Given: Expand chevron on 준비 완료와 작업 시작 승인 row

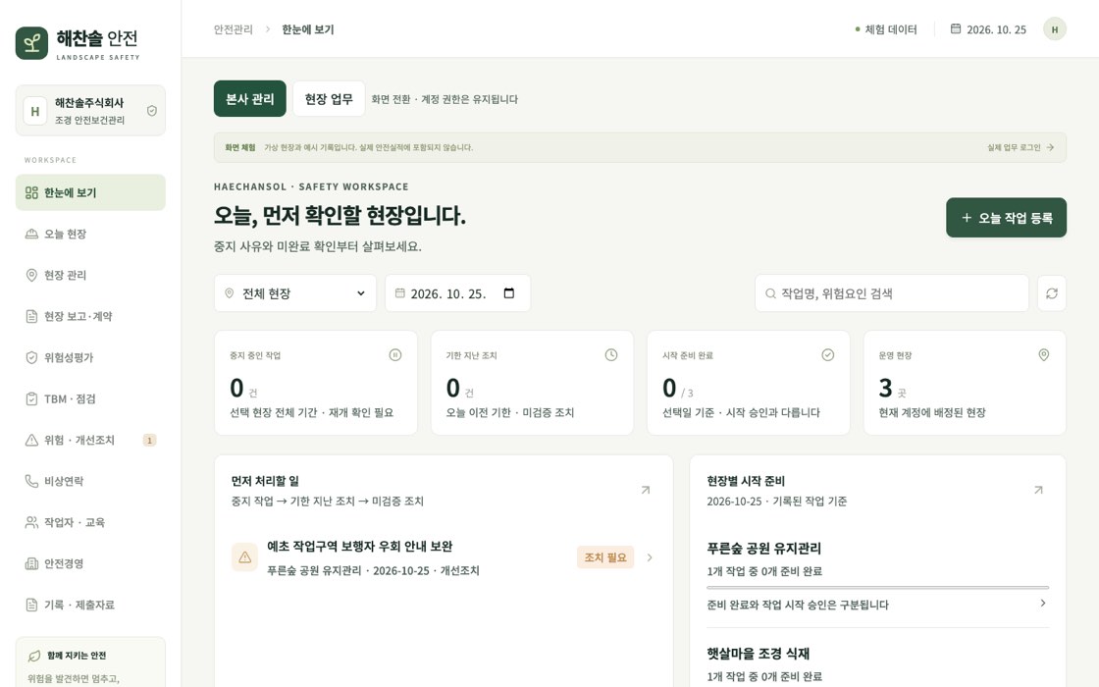Looking at the screenshot, I should point(1043,604).
